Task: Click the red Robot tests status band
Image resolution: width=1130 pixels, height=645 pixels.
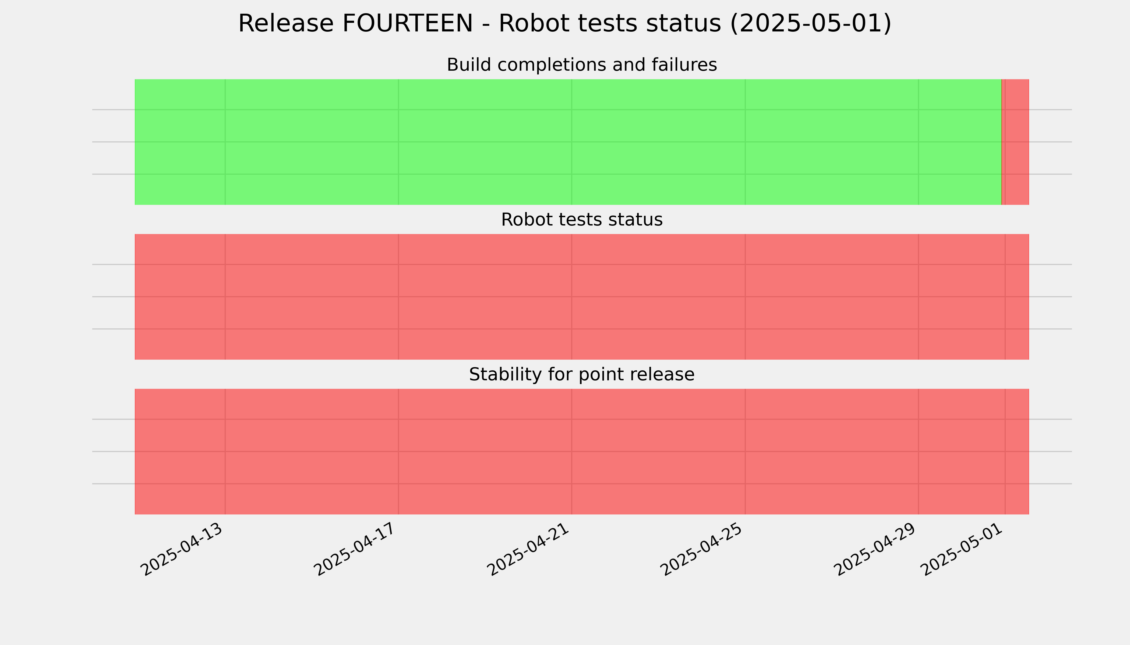Action: pyautogui.click(x=582, y=297)
